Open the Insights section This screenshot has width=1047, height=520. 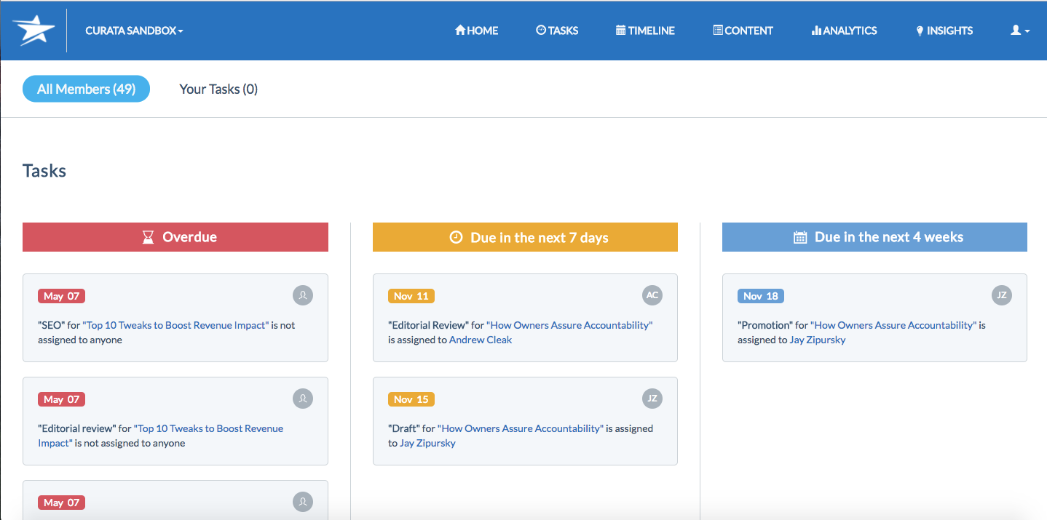(x=944, y=31)
